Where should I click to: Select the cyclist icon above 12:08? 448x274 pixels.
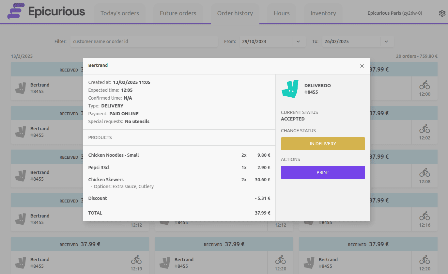tap(425, 172)
